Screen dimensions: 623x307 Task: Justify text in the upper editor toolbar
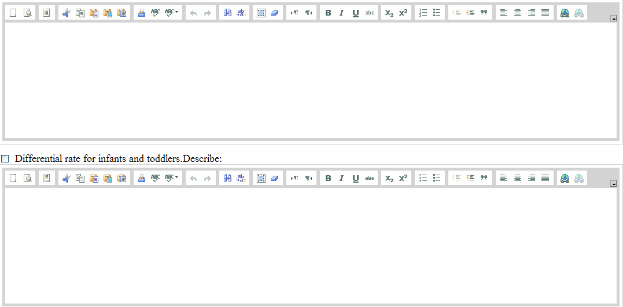[x=545, y=13]
